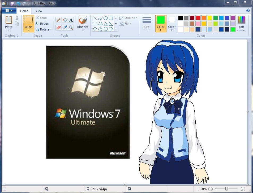Viewport: 253px width, 193px height.
Task: Expand the Rotate dropdown menu
Action: (51, 29)
